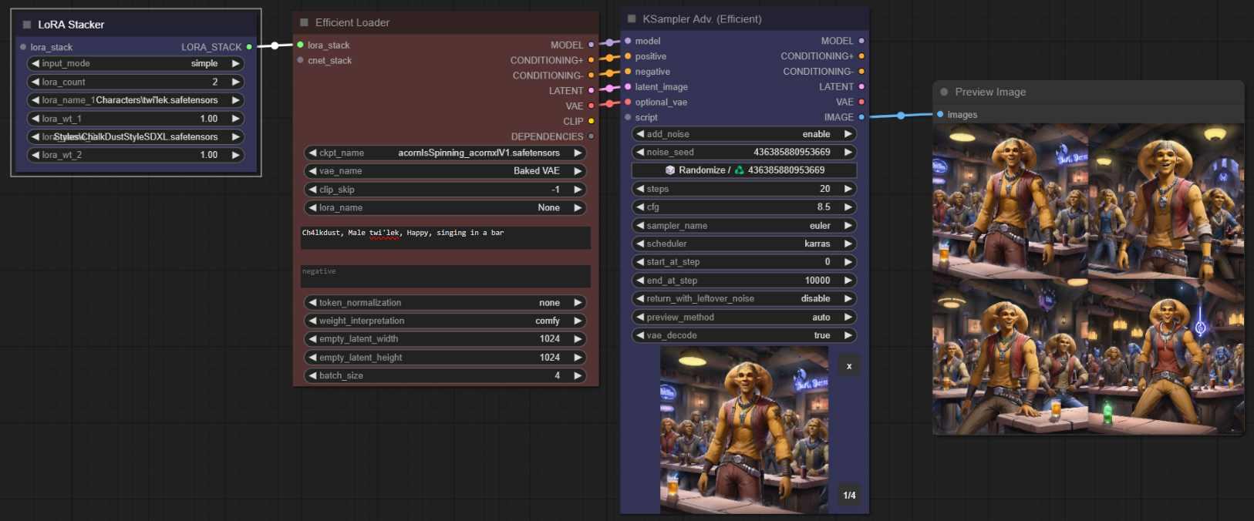The width and height of the screenshot is (1254, 521).
Task: Increase lora_count with right arrow
Action: tap(235, 82)
